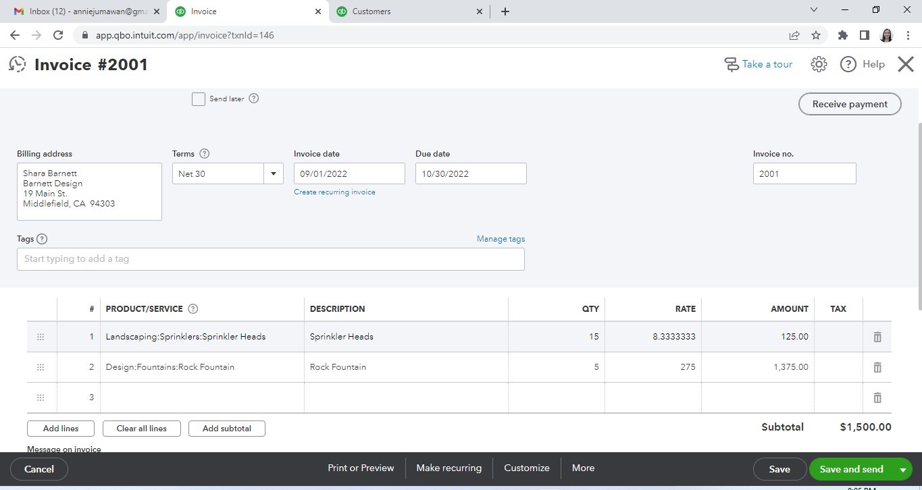Expand the Terms Net 30 dropdown
Image resolution: width=922 pixels, height=490 pixels.
pos(274,173)
